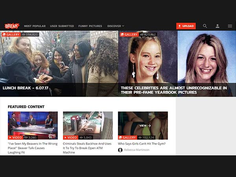Click the Break logo icon
Screen dimensions: 236x177
click(x=12, y=26)
